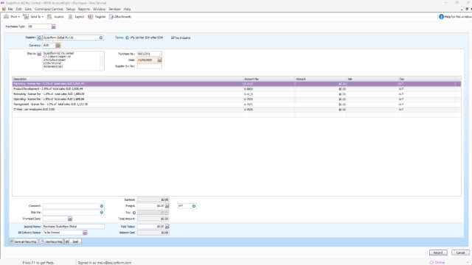472x265 pixels.
Task: Click the Signed in as status bar text
Action: point(105,263)
